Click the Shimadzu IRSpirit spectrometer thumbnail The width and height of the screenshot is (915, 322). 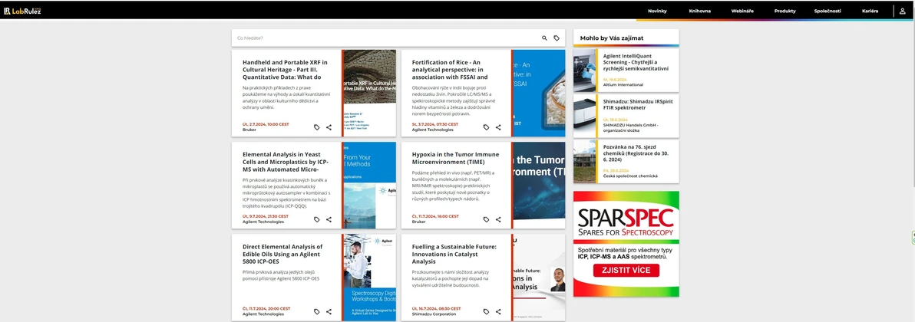[585, 116]
